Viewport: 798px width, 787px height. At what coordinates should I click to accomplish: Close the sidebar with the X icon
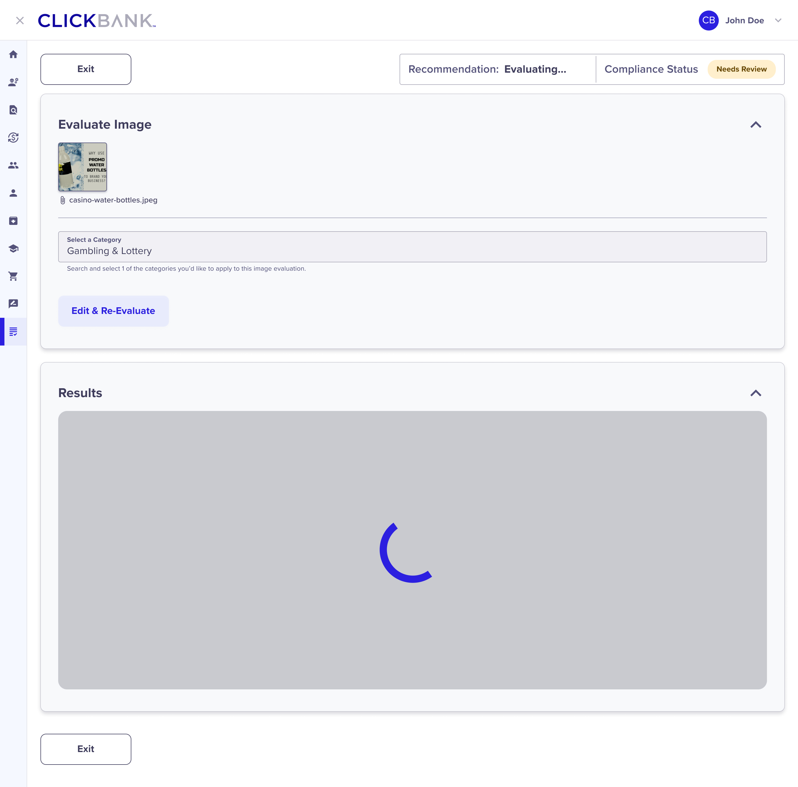[20, 21]
